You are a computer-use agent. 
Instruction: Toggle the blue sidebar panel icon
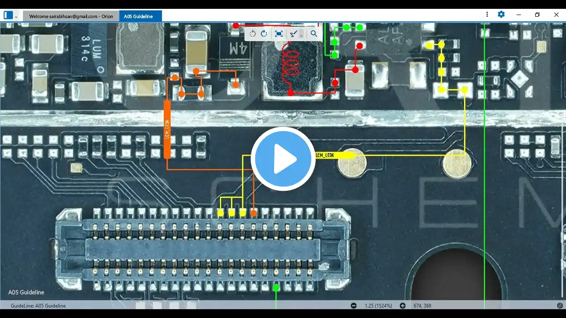(x=8, y=15)
